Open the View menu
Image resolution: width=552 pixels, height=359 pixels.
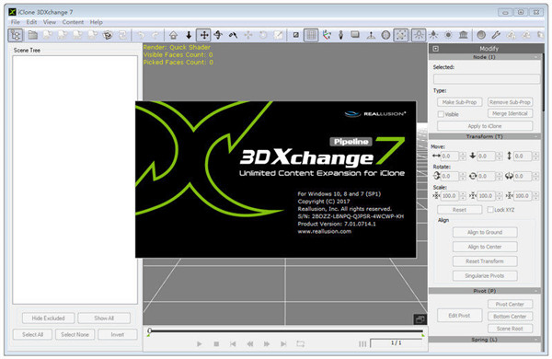(x=50, y=22)
